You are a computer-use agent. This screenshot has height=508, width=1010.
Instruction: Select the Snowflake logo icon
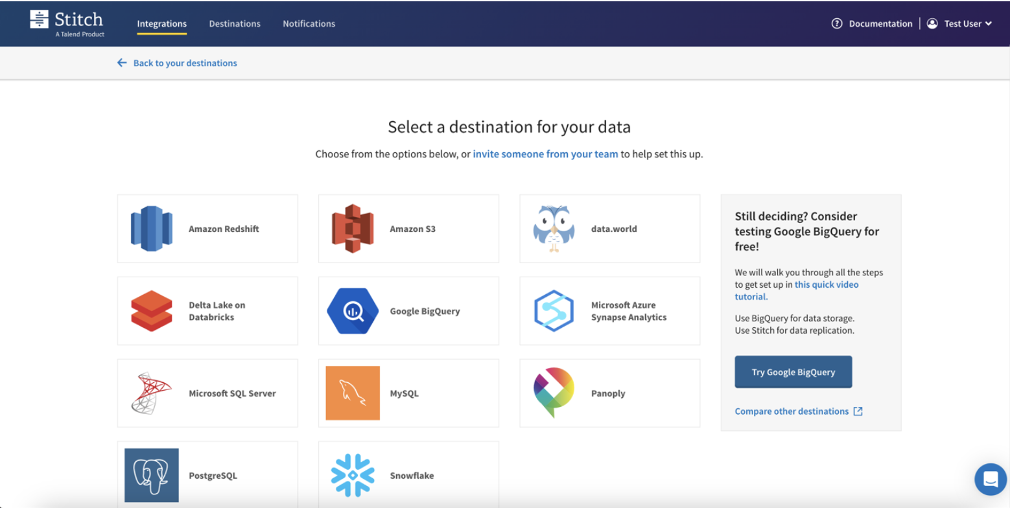click(353, 476)
